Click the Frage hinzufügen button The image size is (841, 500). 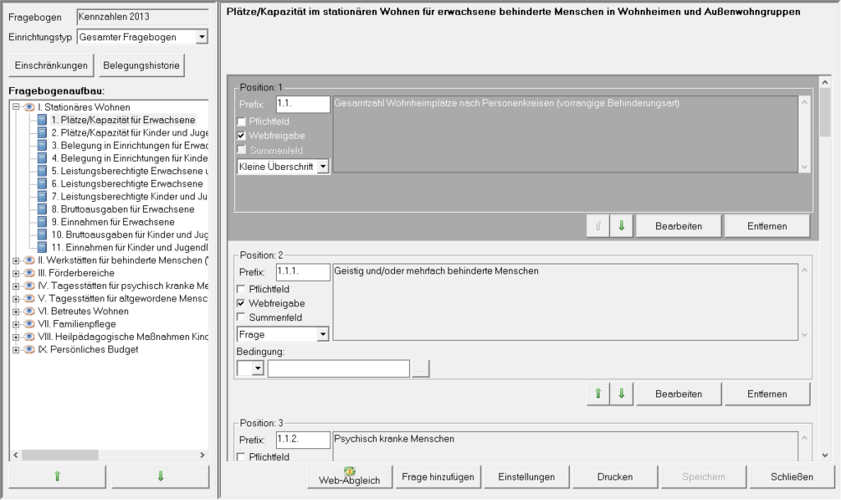point(436,477)
